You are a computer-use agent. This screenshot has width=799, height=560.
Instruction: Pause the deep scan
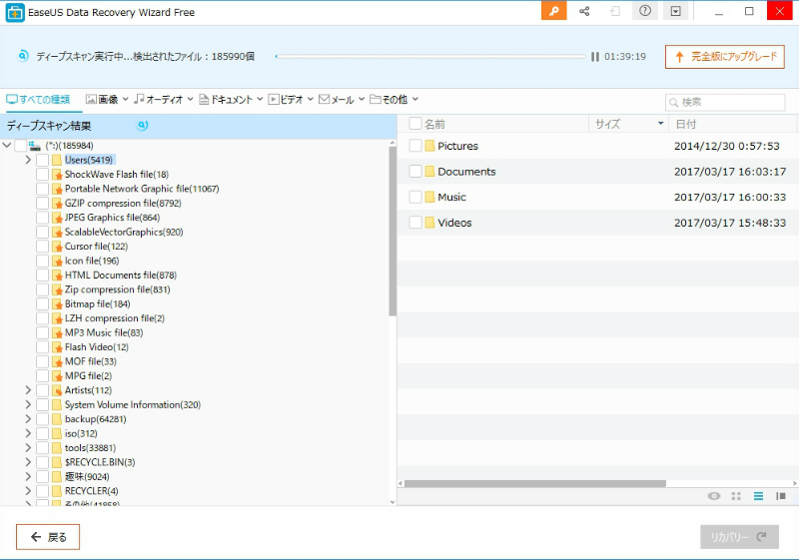tap(594, 57)
